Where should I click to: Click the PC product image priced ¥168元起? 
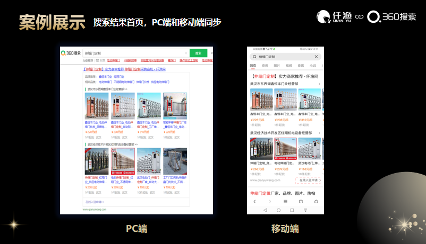[x=149, y=161]
